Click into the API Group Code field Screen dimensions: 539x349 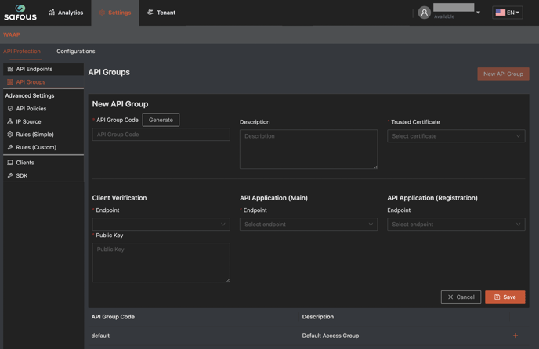coord(161,135)
